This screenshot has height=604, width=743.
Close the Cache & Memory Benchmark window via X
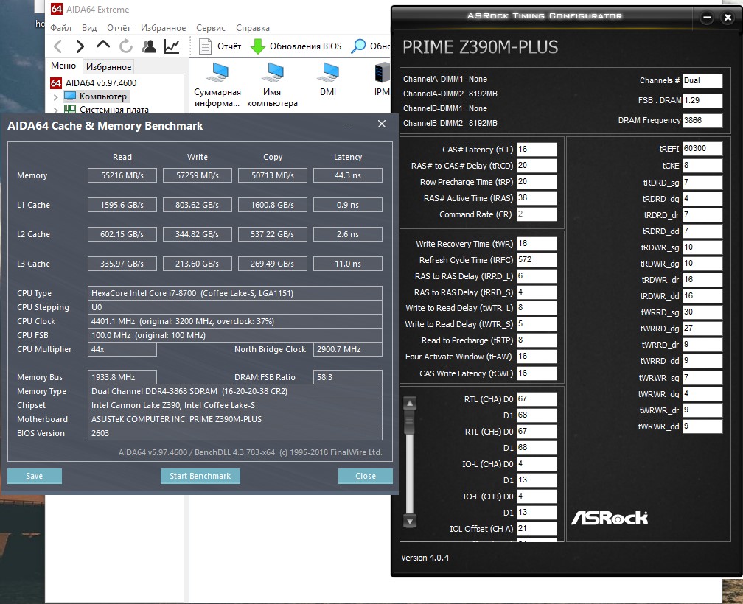[382, 124]
